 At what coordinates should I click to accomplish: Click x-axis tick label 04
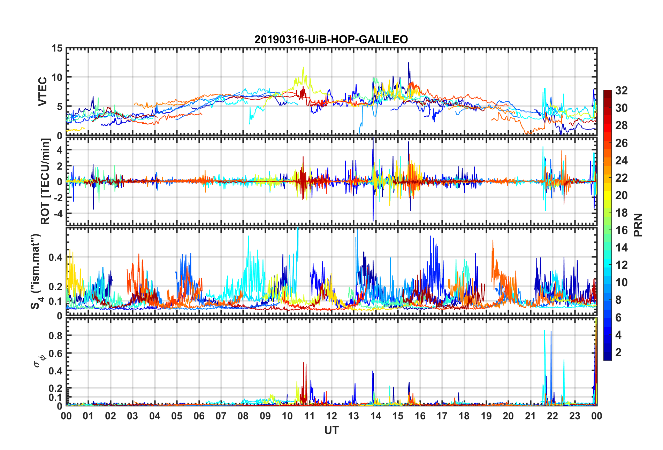tap(155, 416)
